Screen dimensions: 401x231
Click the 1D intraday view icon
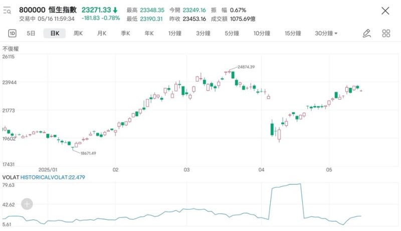13,34
